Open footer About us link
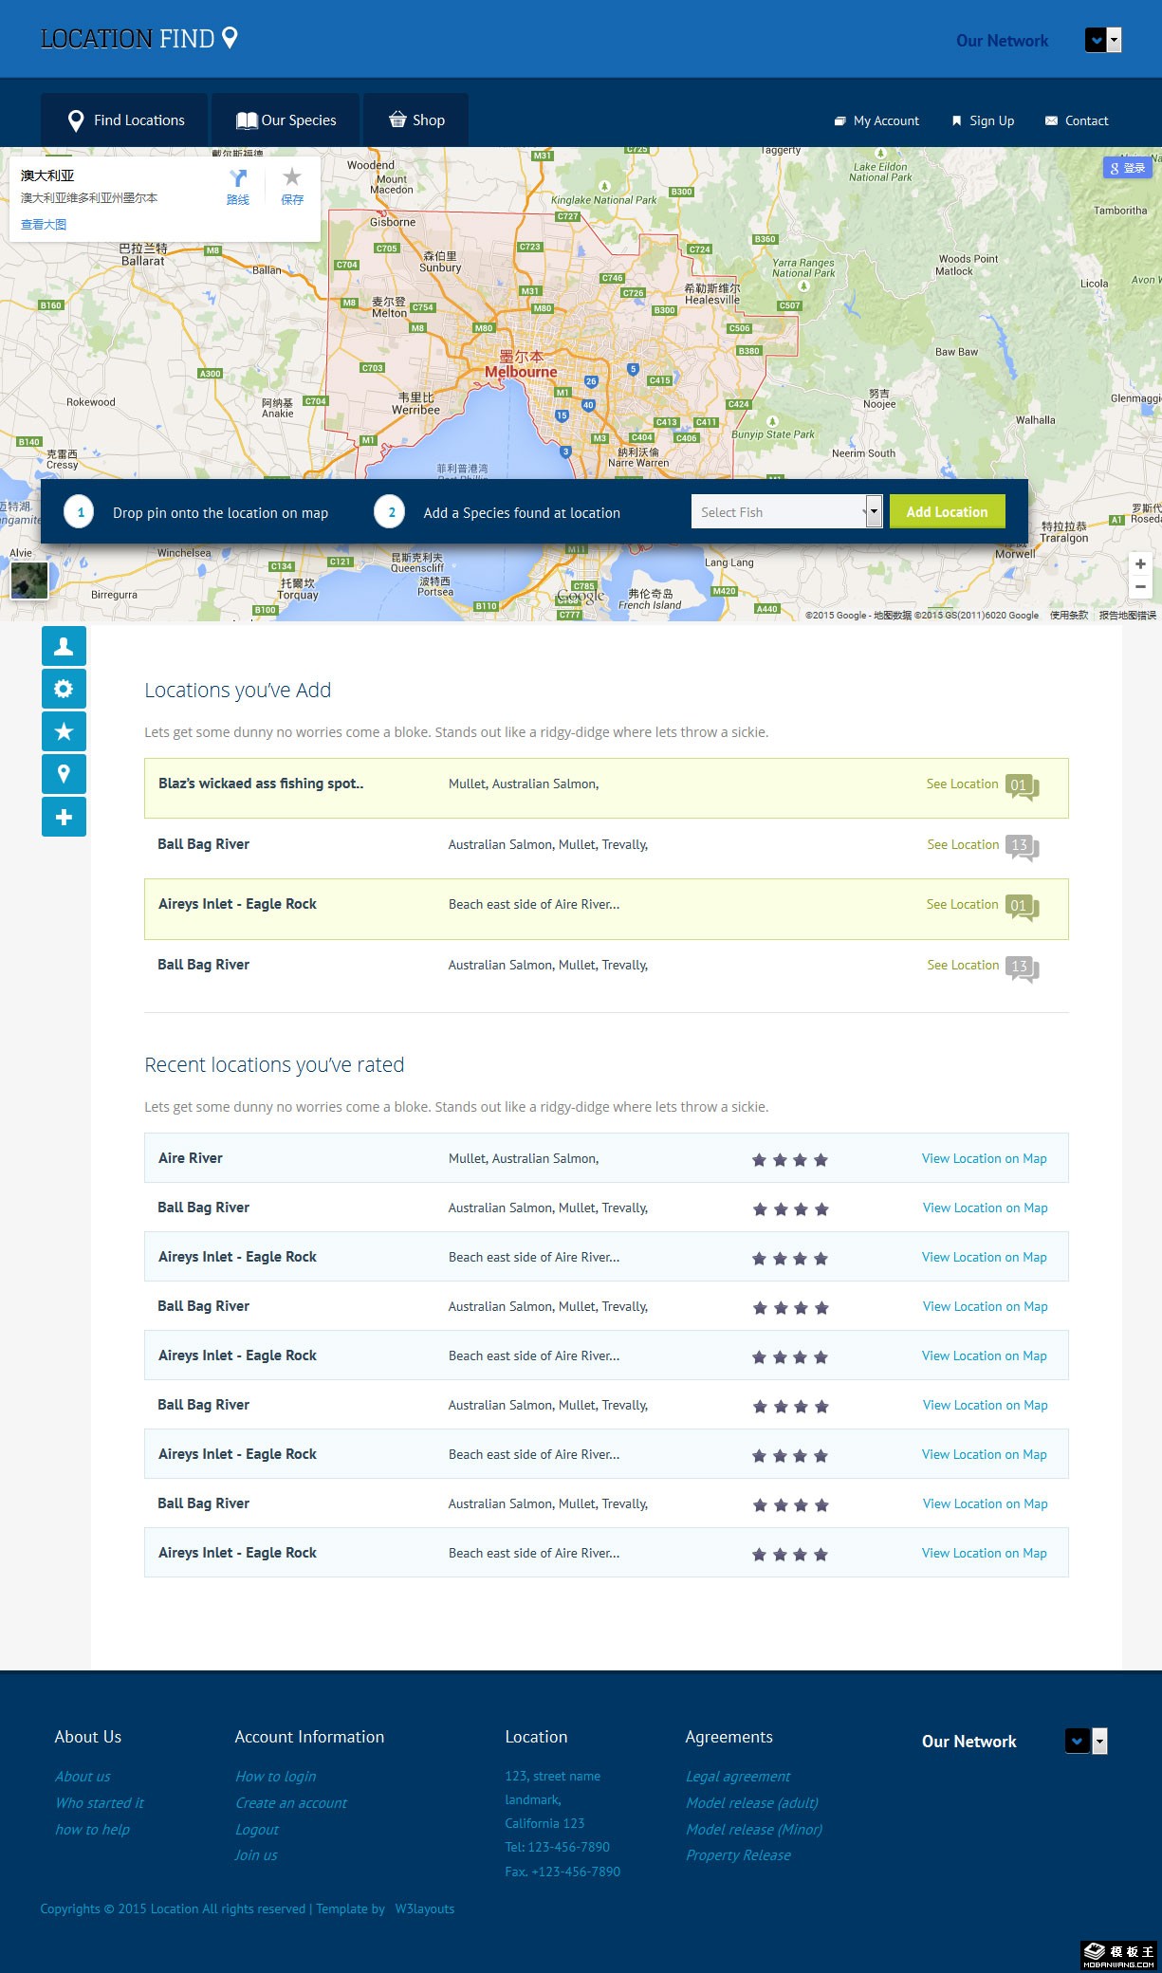This screenshot has width=1162, height=1973. click(x=83, y=1777)
